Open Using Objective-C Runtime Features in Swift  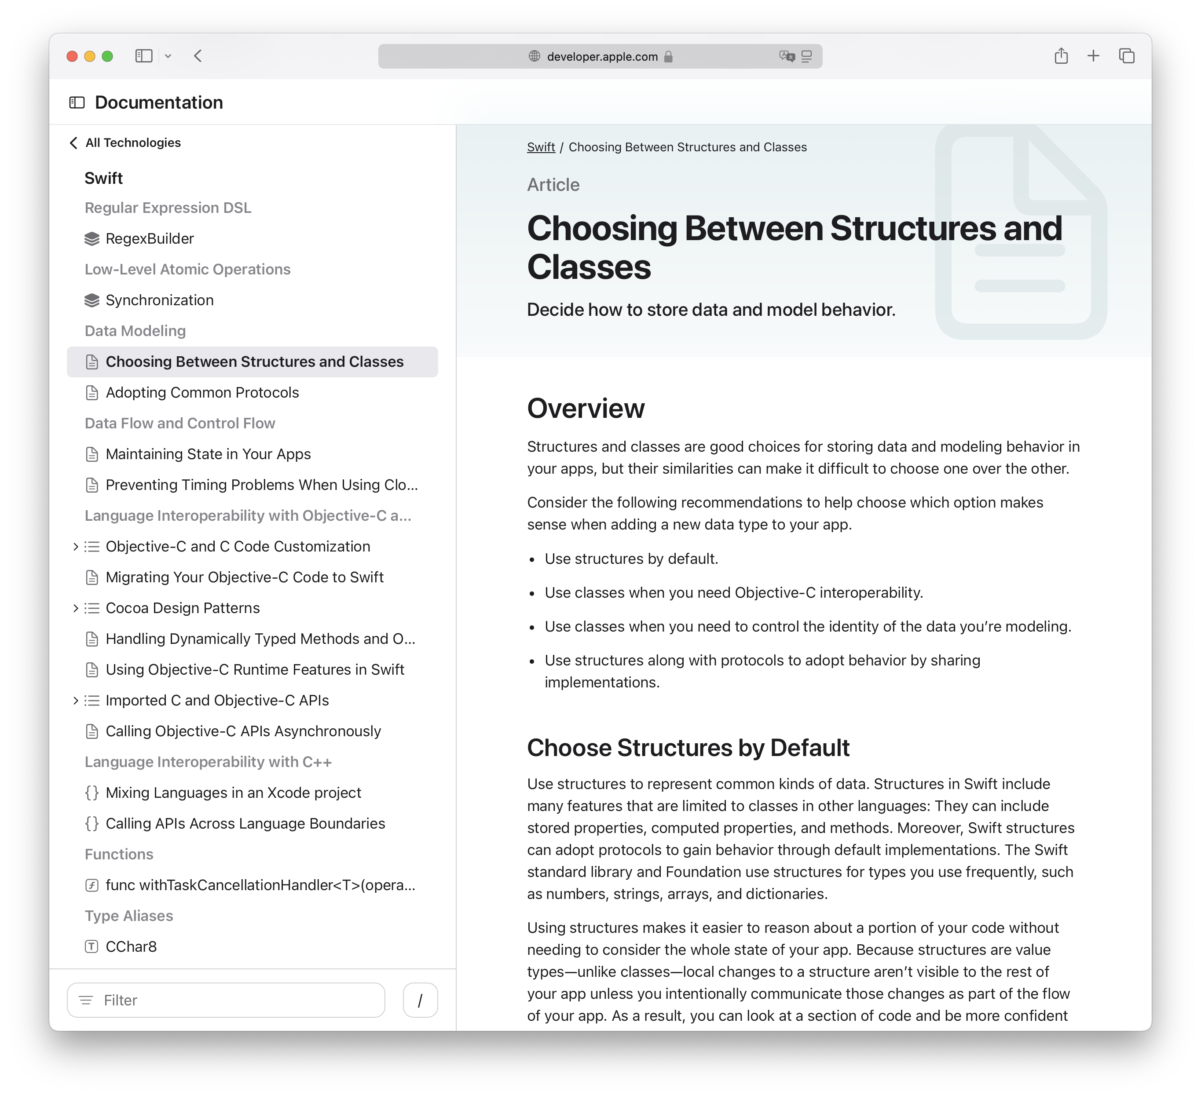[x=254, y=669]
